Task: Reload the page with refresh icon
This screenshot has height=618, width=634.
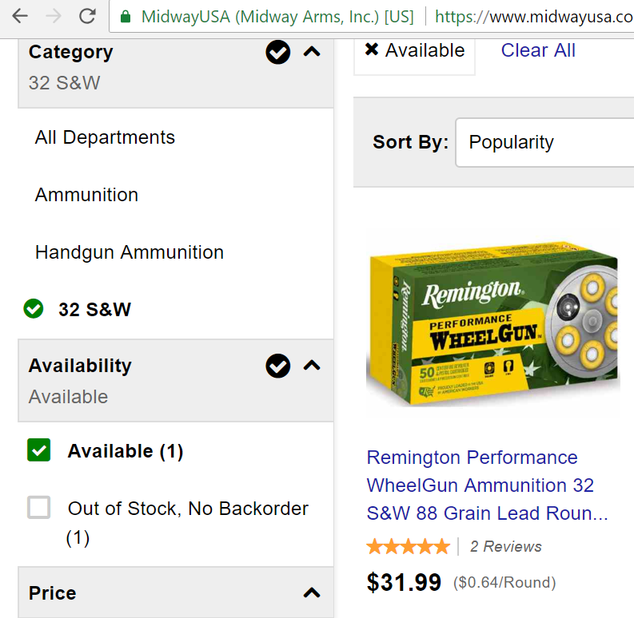Action: (87, 16)
